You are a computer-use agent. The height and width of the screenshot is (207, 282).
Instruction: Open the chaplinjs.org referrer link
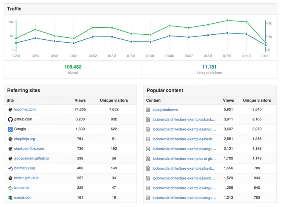[x=24, y=139]
